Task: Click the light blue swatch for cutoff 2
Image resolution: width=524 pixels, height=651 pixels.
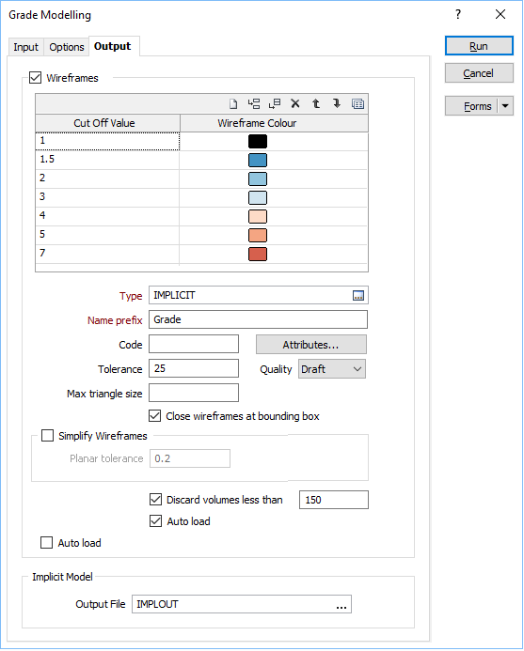Action: coord(258,178)
